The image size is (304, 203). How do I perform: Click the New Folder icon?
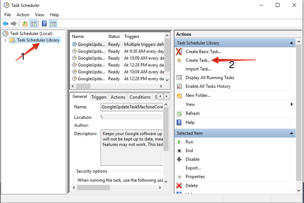(179, 95)
